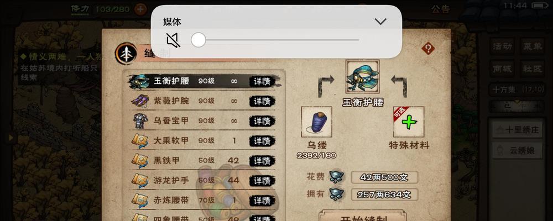The image size is (553, 221).
Task: Open the 商城 shop button
Action: point(502,69)
